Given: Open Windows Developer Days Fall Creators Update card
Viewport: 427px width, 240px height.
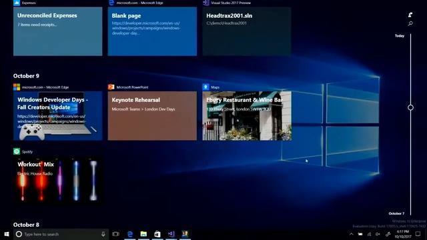Looking at the screenshot, I should coord(58,115).
